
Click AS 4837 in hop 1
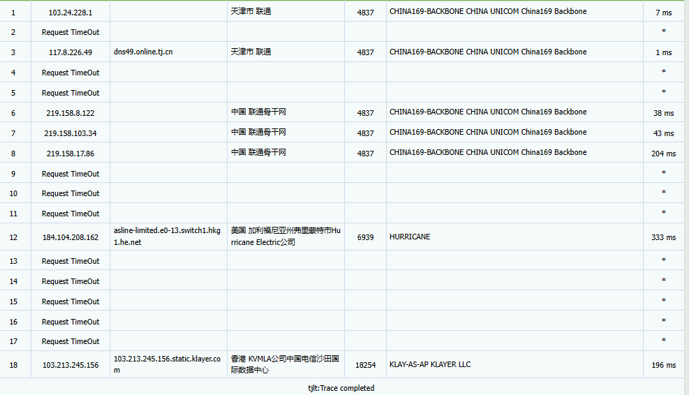tap(365, 13)
